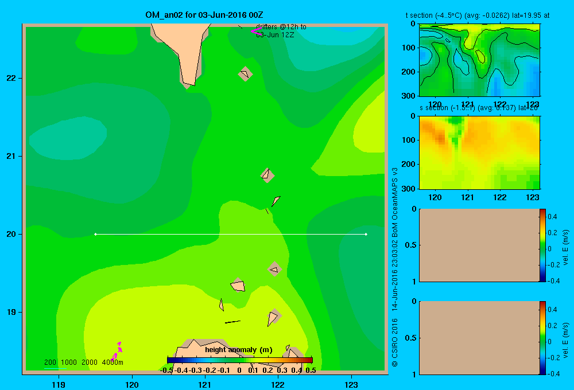Click the colorbar '0.5' maximum value label
This screenshot has height=390, width=574.
(x=311, y=370)
